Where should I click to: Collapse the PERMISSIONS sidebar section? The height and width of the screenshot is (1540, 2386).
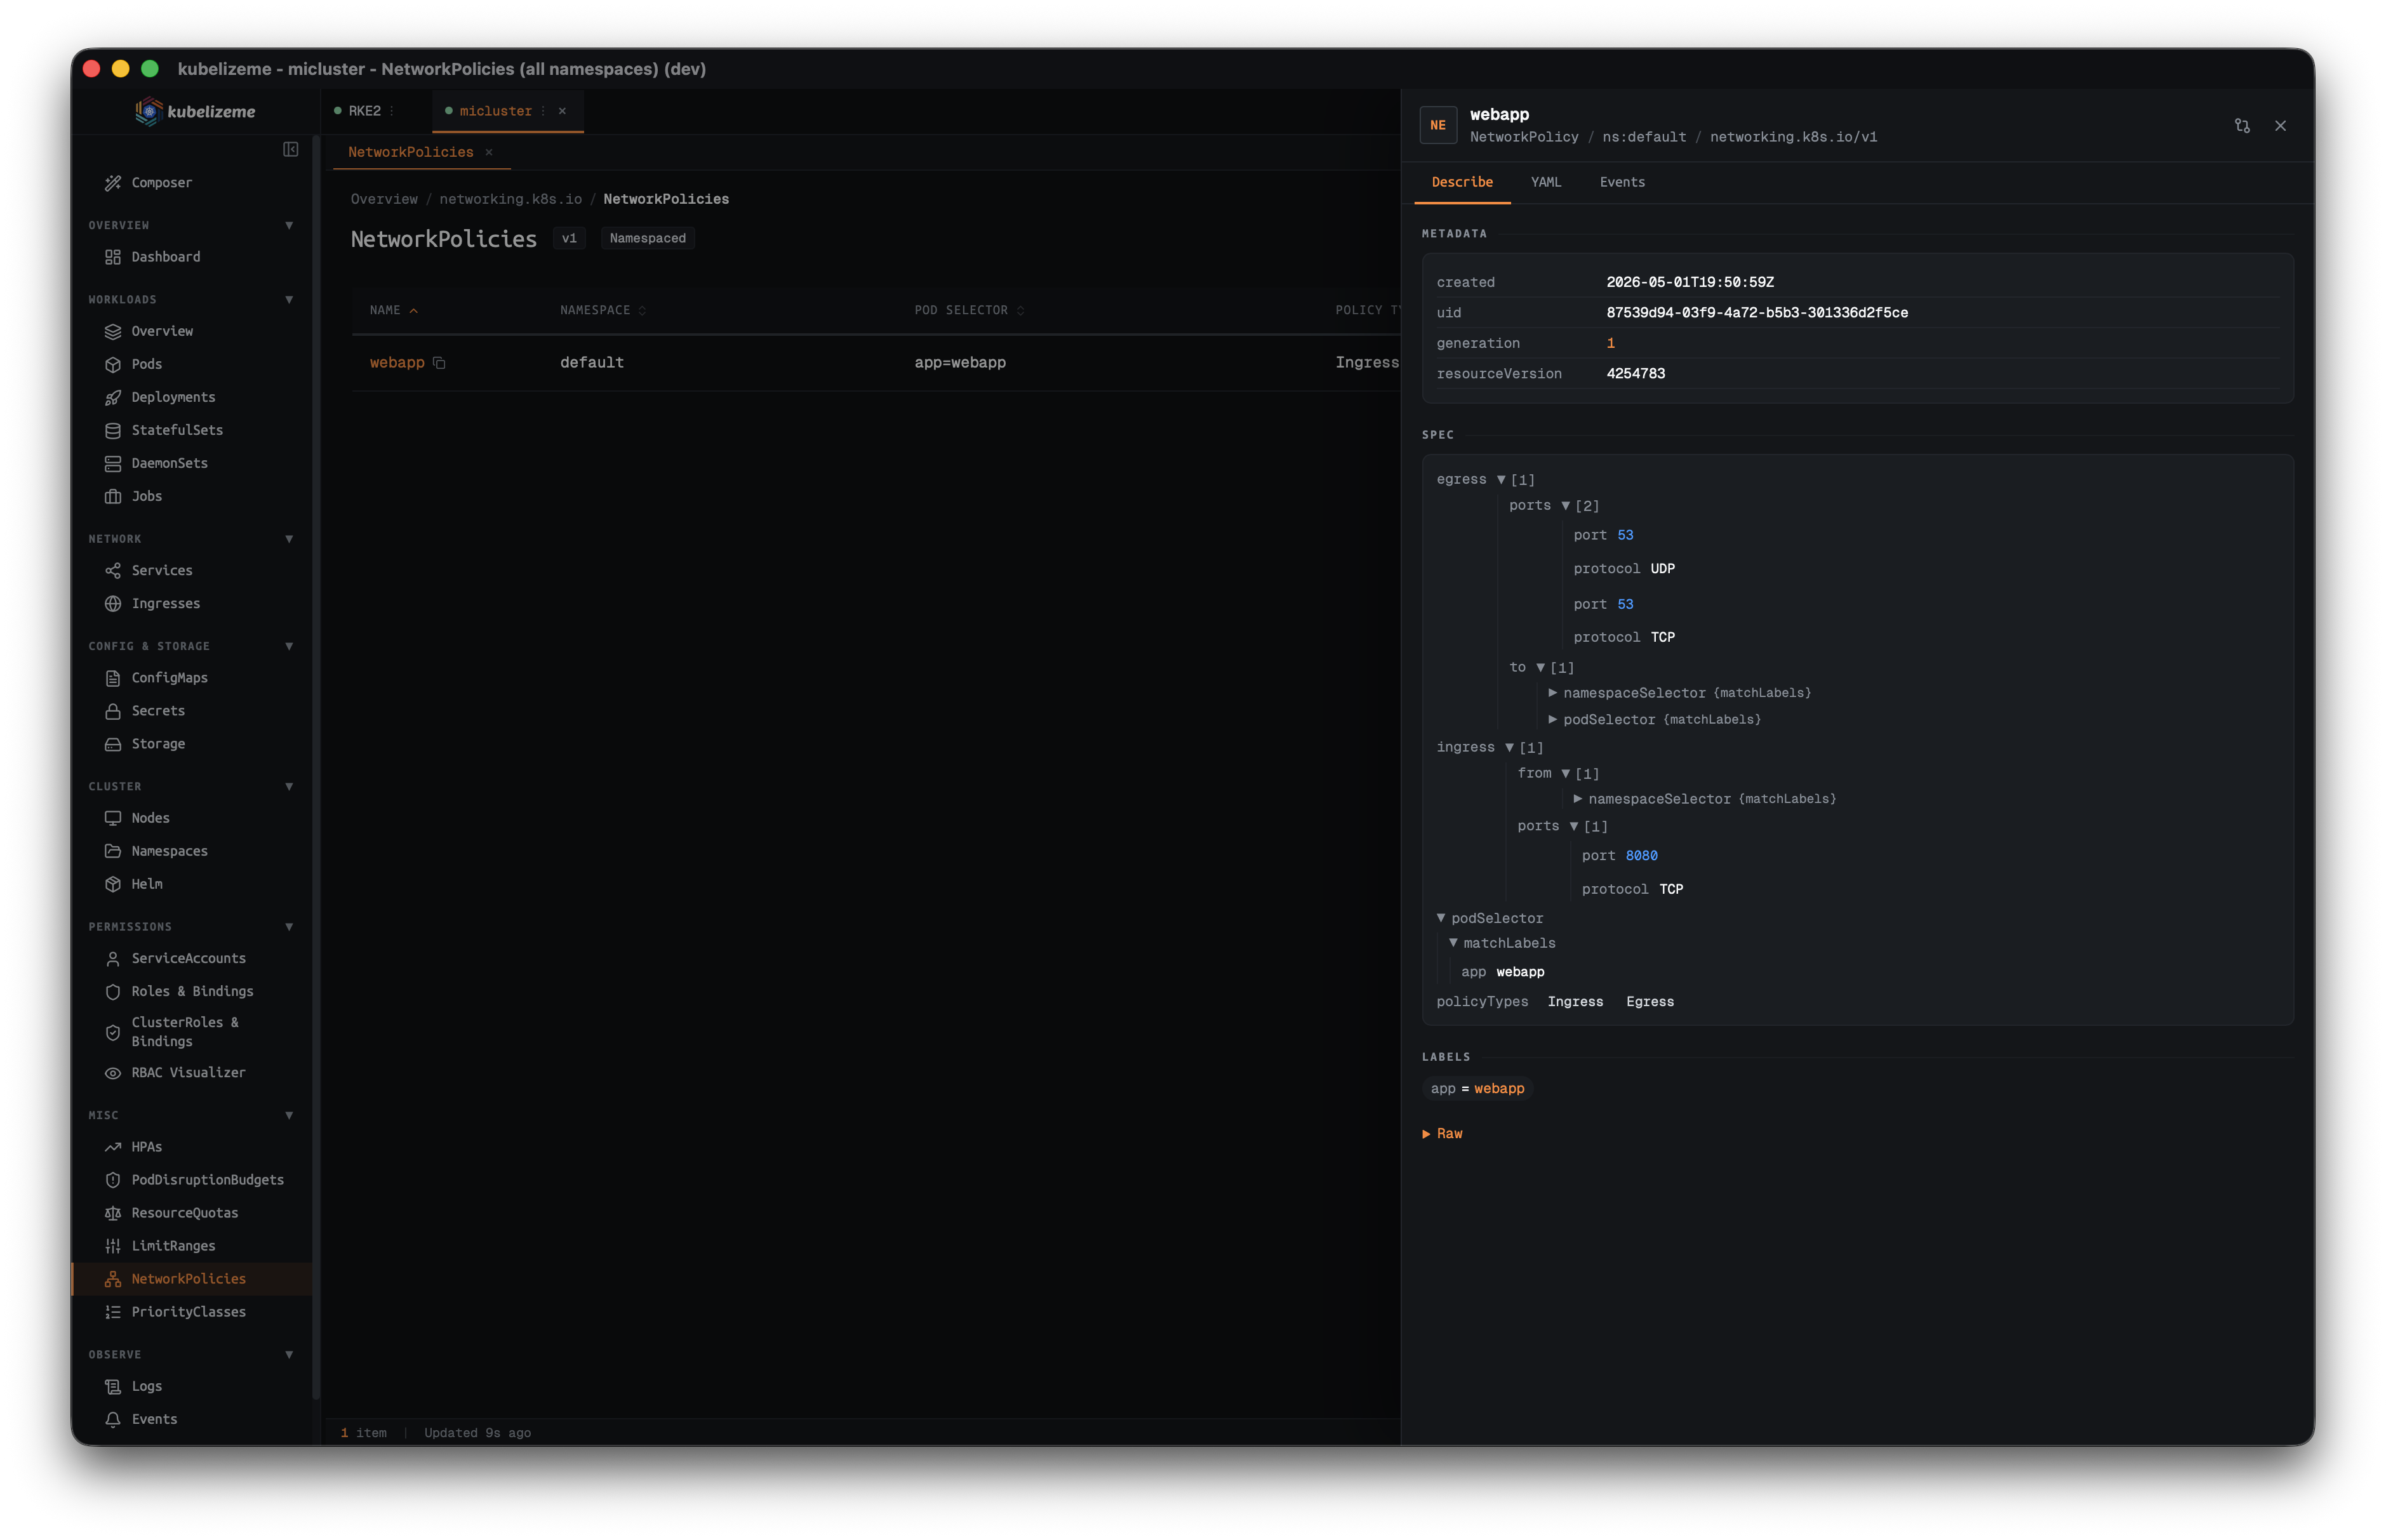point(289,926)
